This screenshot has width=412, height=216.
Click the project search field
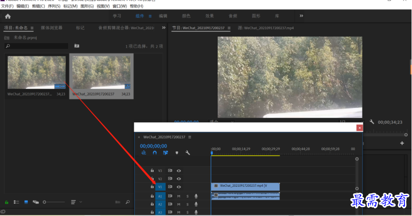(37, 46)
